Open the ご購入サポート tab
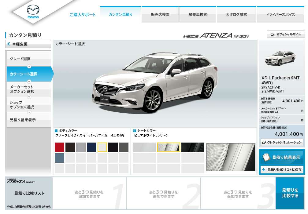The image size is (308, 214). [x=83, y=15]
